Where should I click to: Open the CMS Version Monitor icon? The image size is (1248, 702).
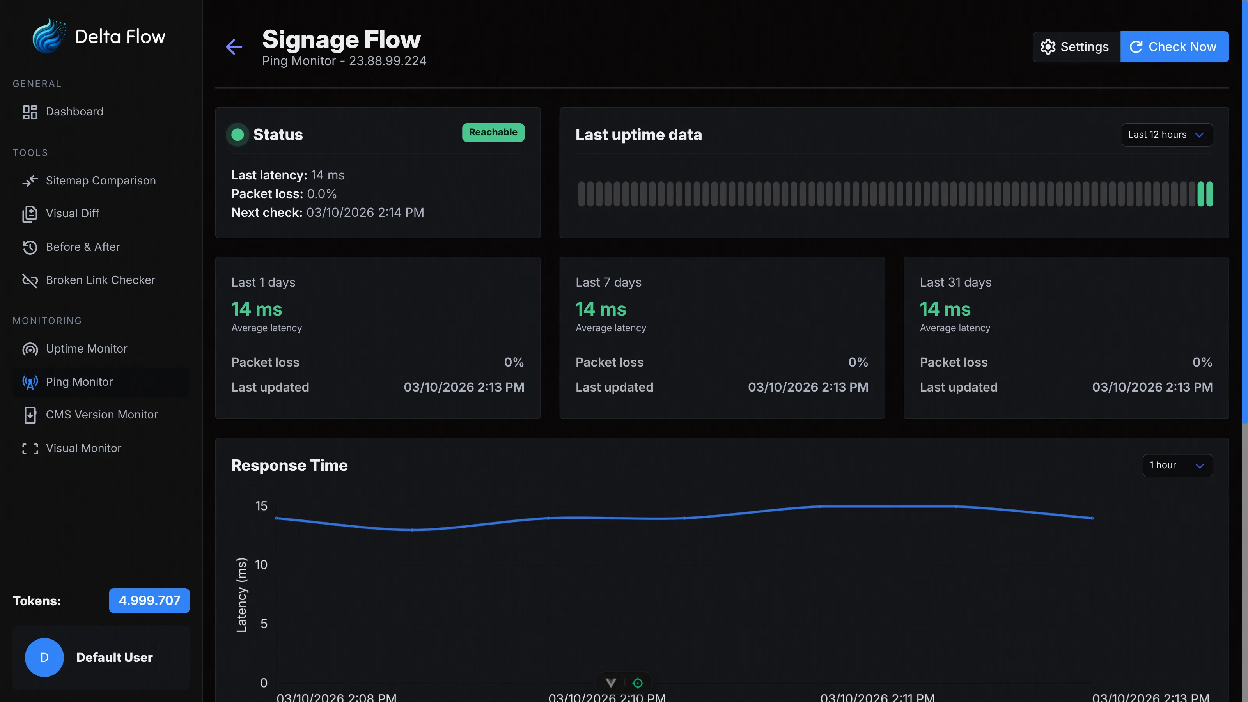tap(30, 415)
